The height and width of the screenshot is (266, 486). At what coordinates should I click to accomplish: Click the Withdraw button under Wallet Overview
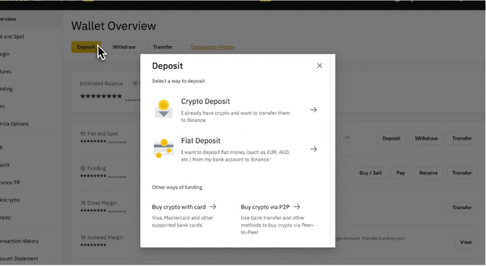[x=124, y=47]
